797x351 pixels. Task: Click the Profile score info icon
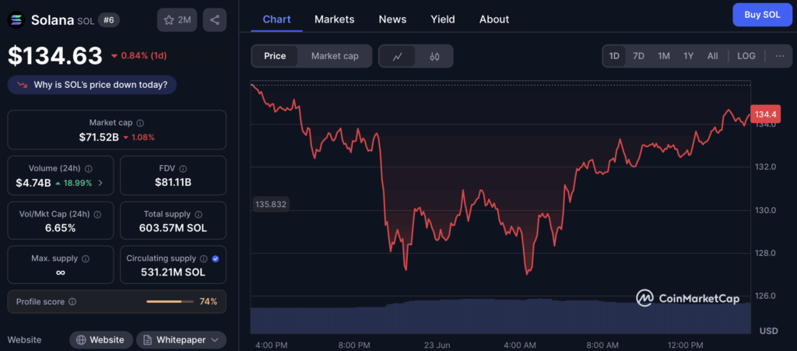pos(72,302)
